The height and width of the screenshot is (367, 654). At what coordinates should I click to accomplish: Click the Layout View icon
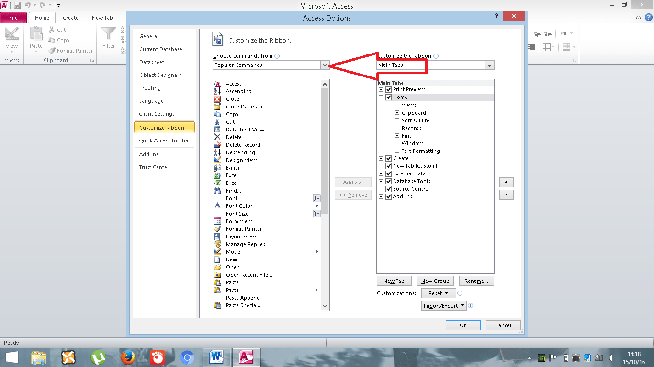pos(217,237)
